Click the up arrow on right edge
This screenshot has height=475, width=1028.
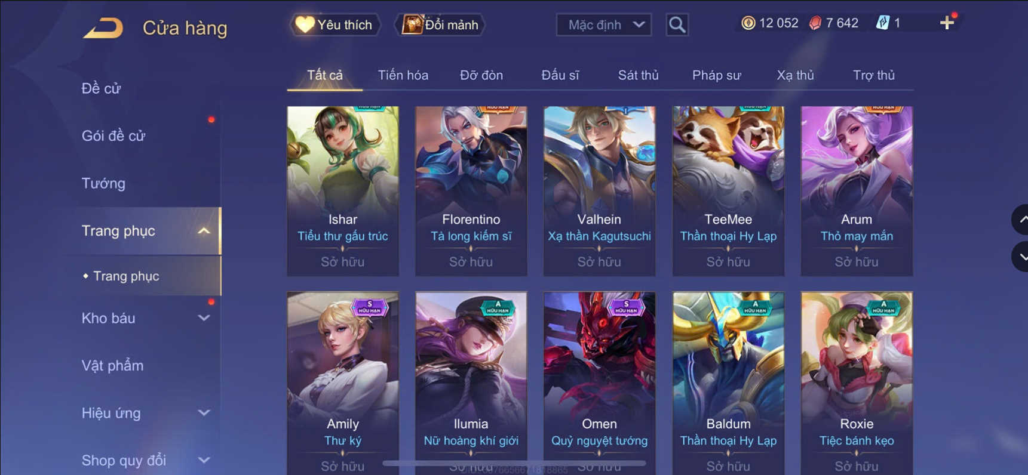point(1021,220)
